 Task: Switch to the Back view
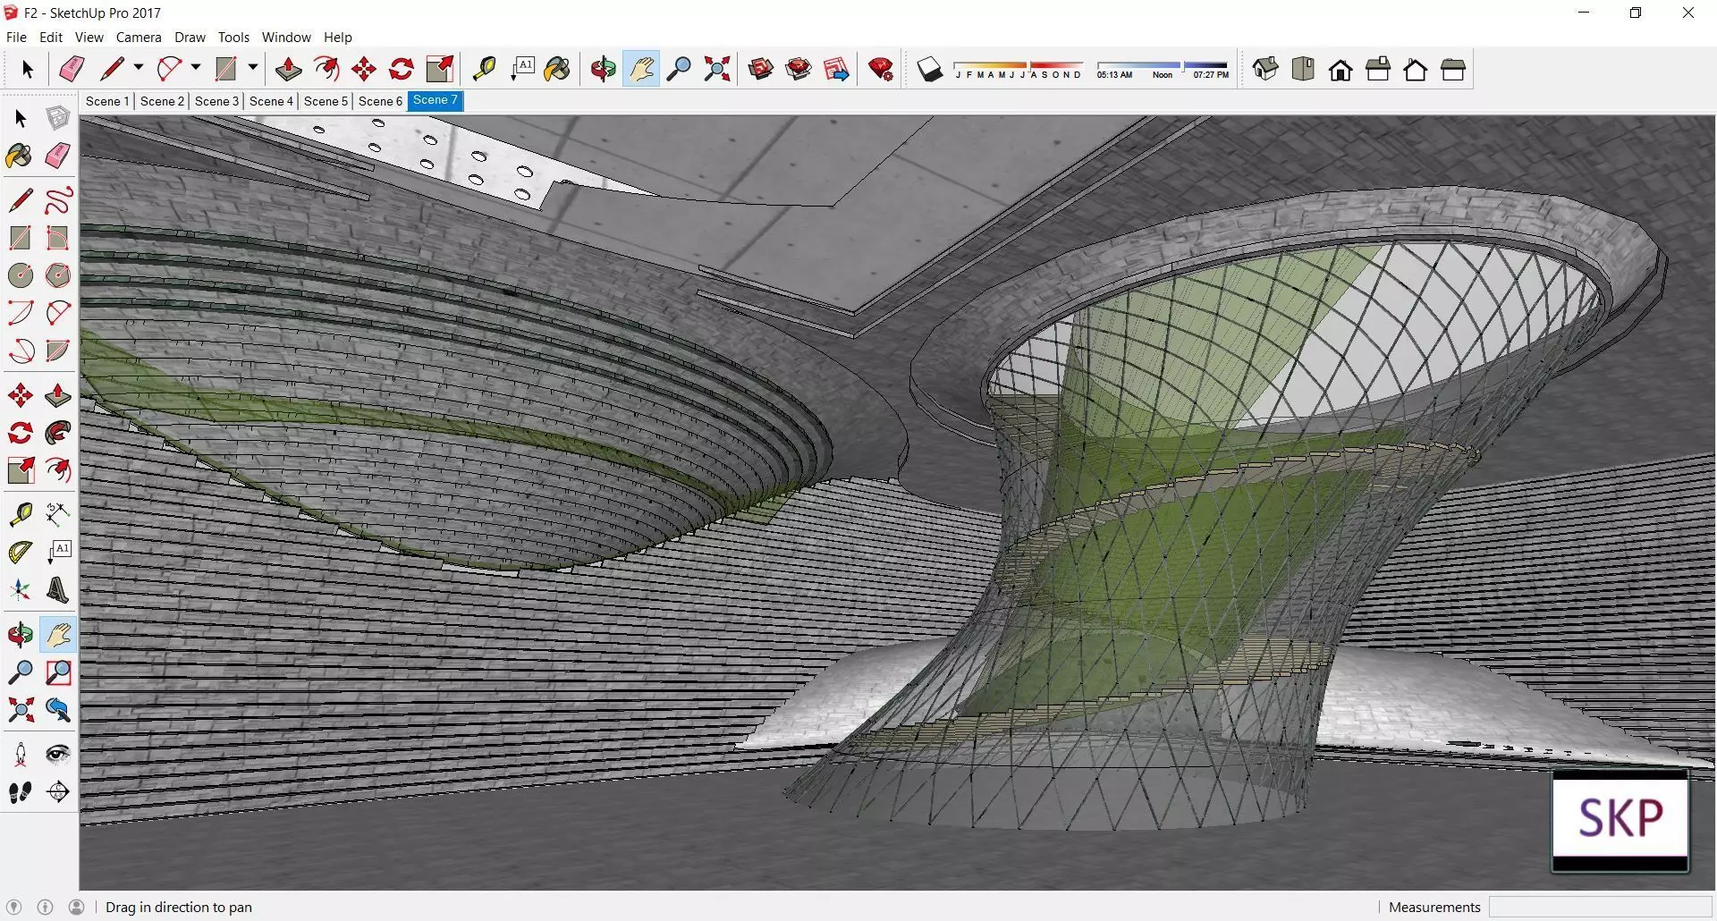coord(1416,69)
